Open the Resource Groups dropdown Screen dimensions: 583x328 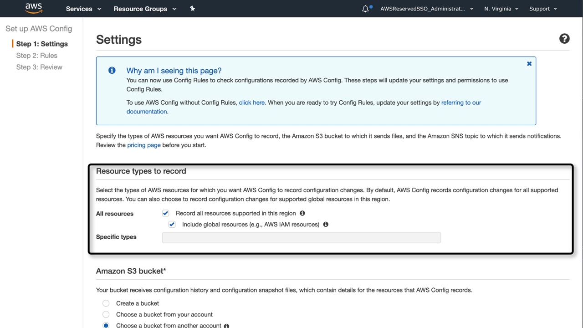144,9
